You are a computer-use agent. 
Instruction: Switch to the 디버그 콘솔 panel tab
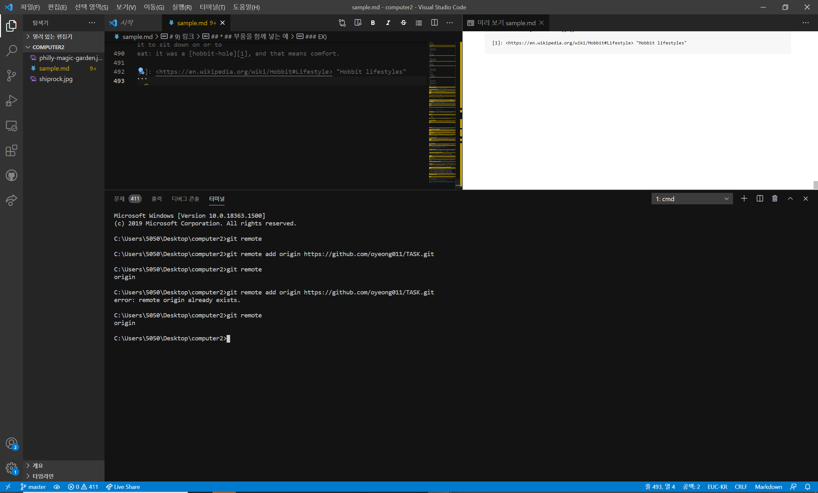(x=185, y=199)
